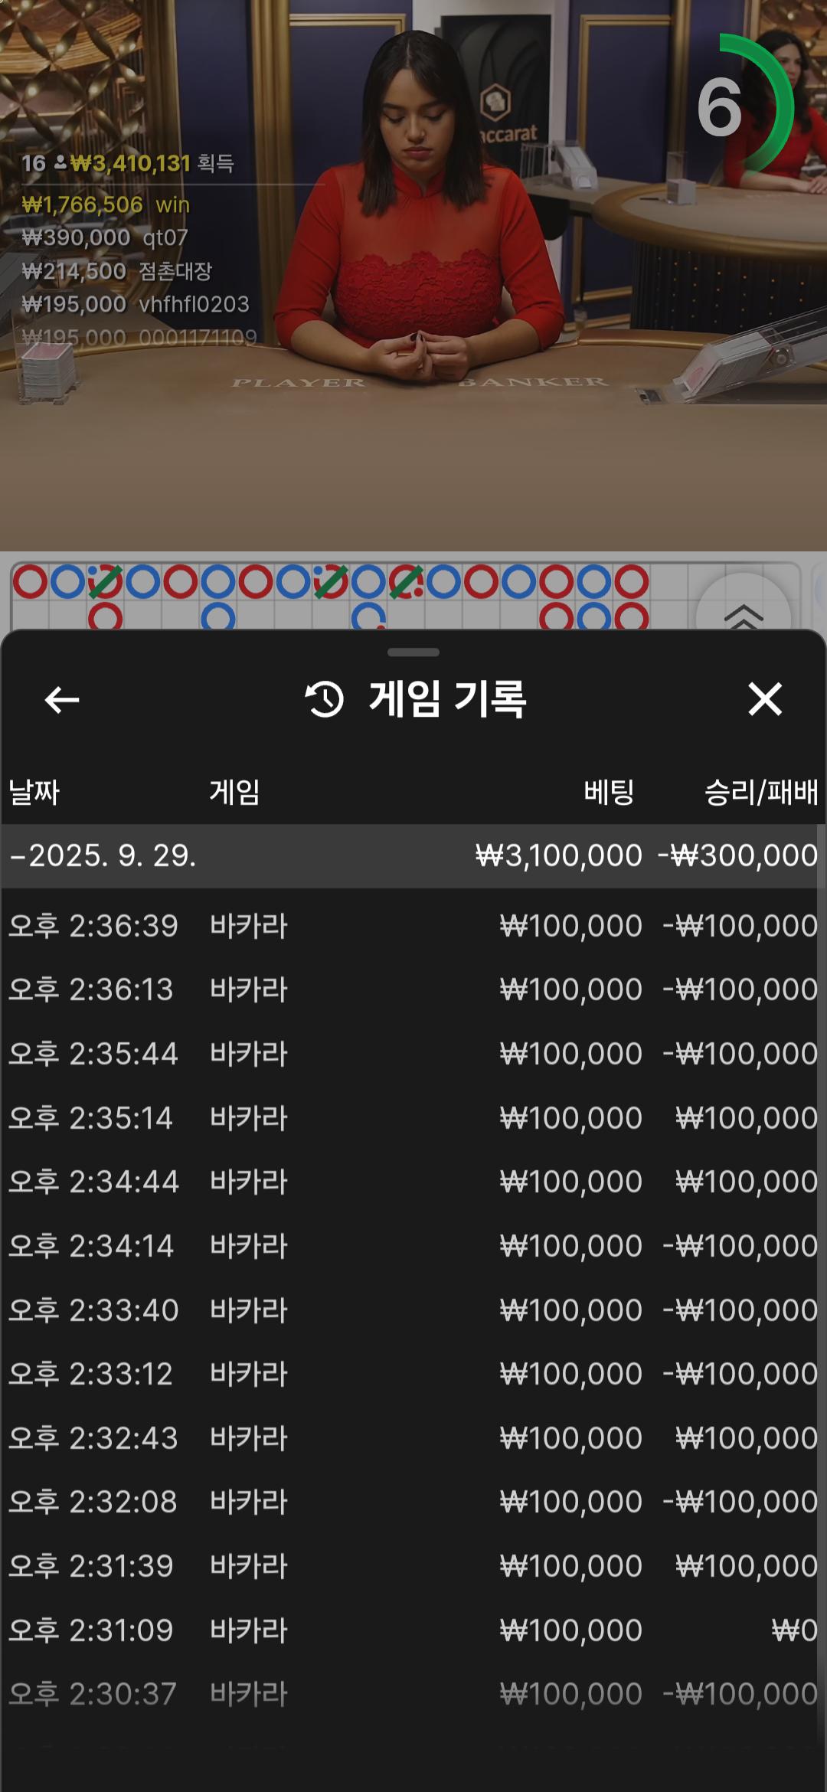Screen dimensions: 827x1792
Task: Expand the roadmap with double chevron
Action: point(743,614)
